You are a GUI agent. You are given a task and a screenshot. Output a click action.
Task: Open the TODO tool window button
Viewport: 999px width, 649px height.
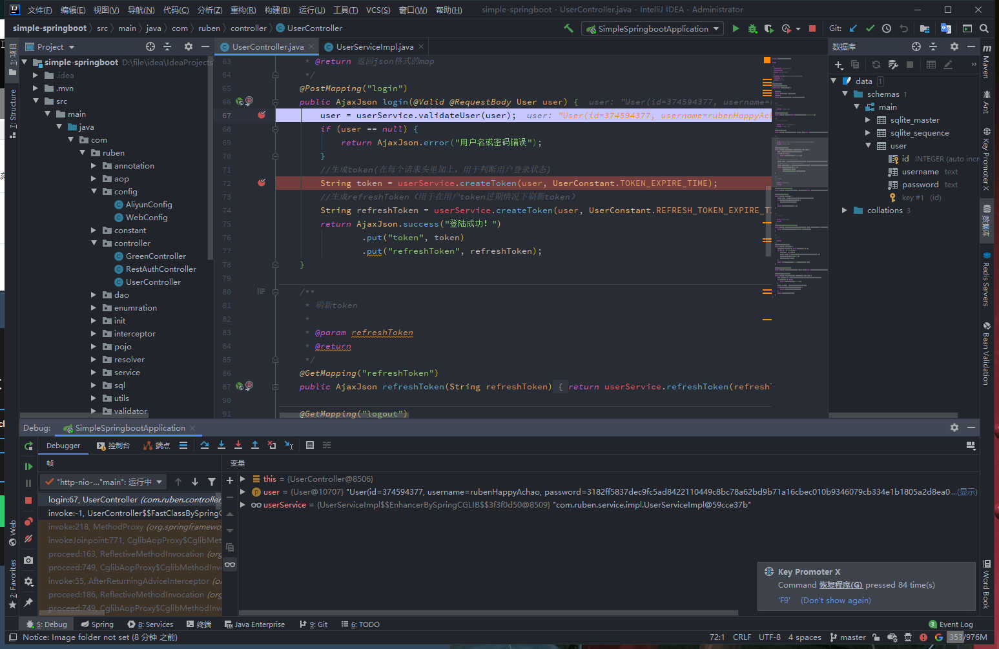(361, 624)
